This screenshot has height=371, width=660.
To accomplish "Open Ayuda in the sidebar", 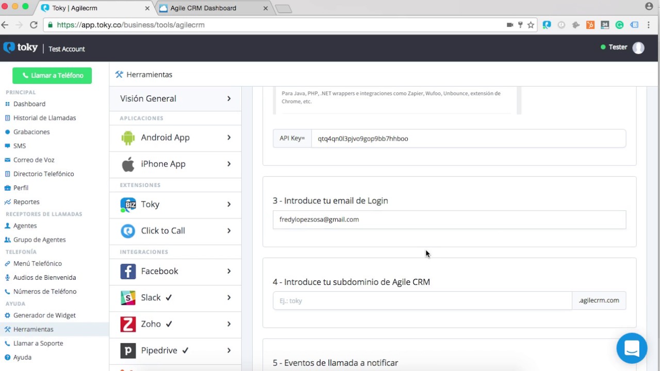I will pos(22,357).
